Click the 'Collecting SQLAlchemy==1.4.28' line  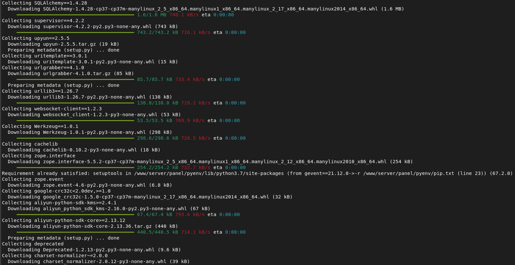click(44, 3)
